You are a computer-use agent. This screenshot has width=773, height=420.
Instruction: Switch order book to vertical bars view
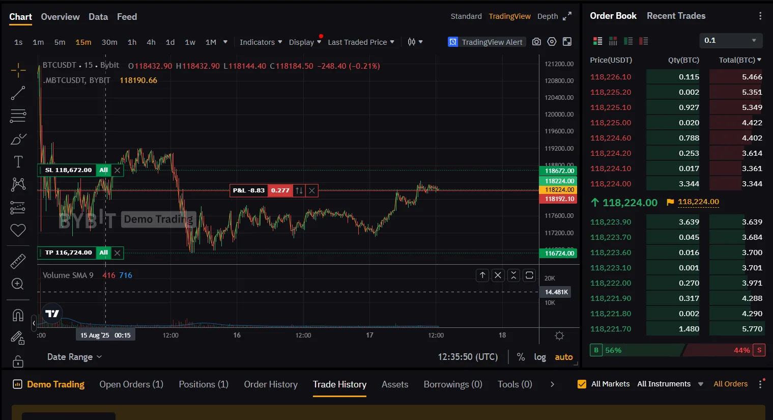tap(613, 41)
